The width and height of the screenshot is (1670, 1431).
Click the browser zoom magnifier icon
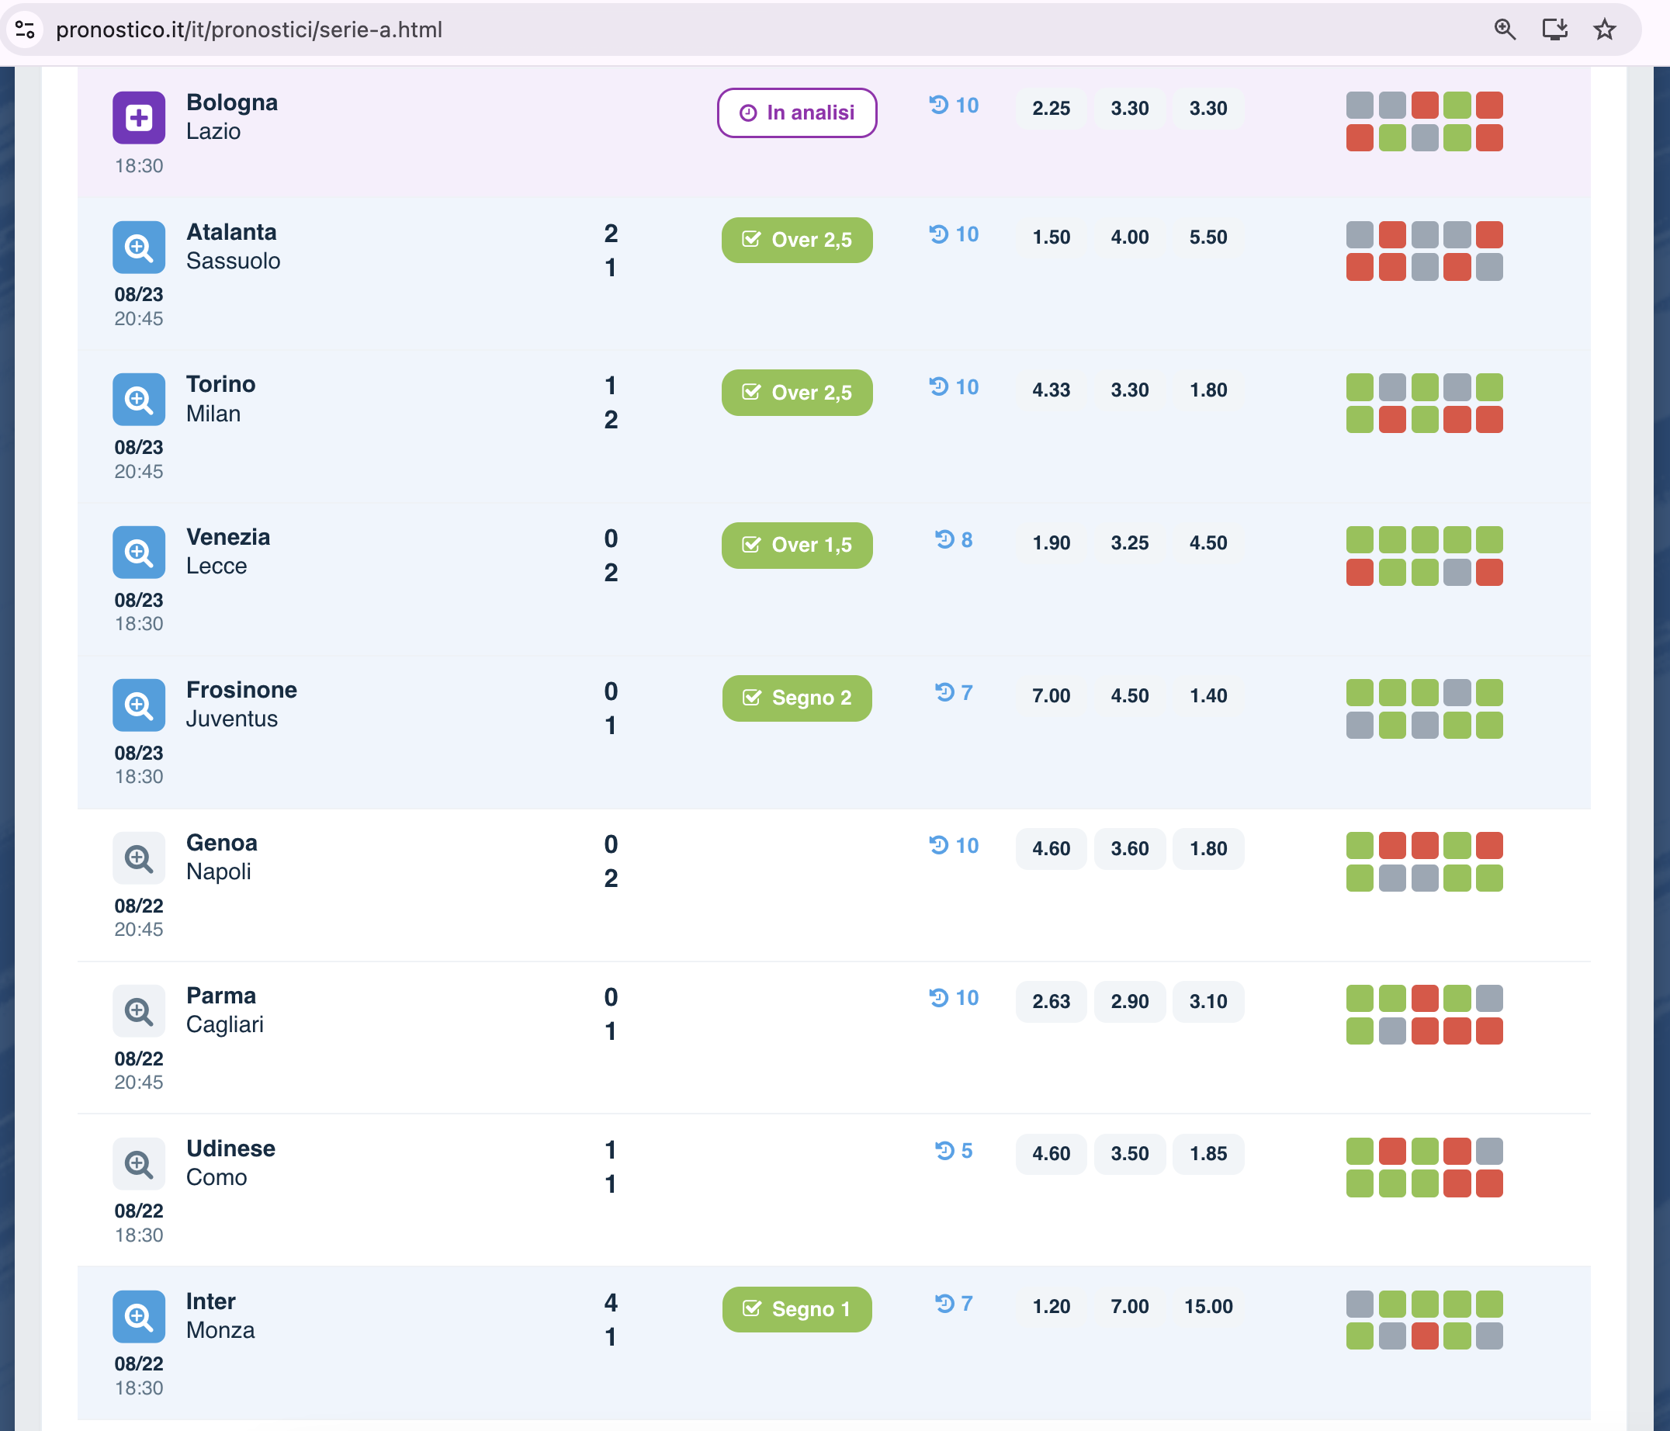pos(1505,29)
